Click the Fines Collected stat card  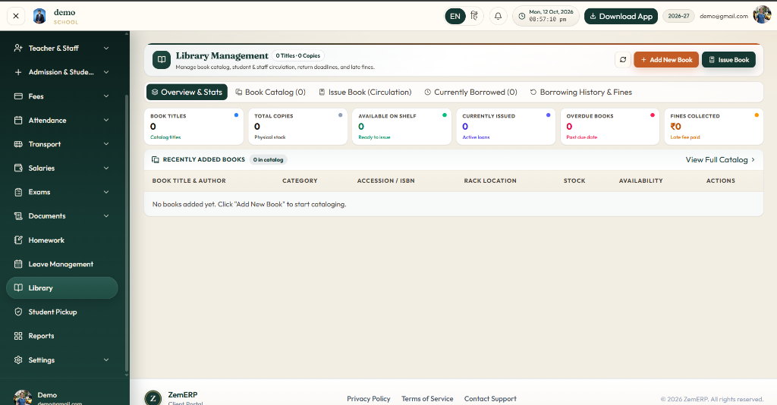pyautogui.click(x=713, y=127)
